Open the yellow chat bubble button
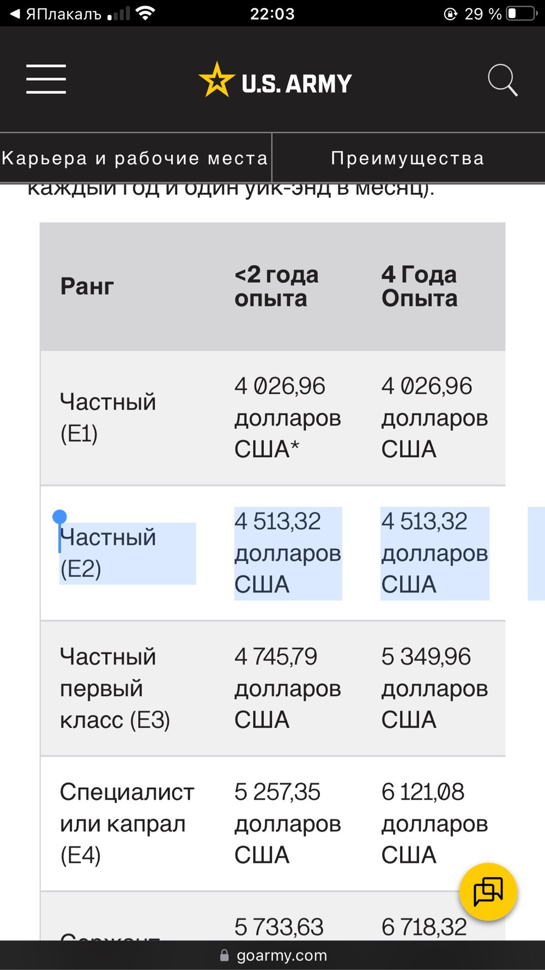This screenshot has width=545, height=970. coord(488,892)
